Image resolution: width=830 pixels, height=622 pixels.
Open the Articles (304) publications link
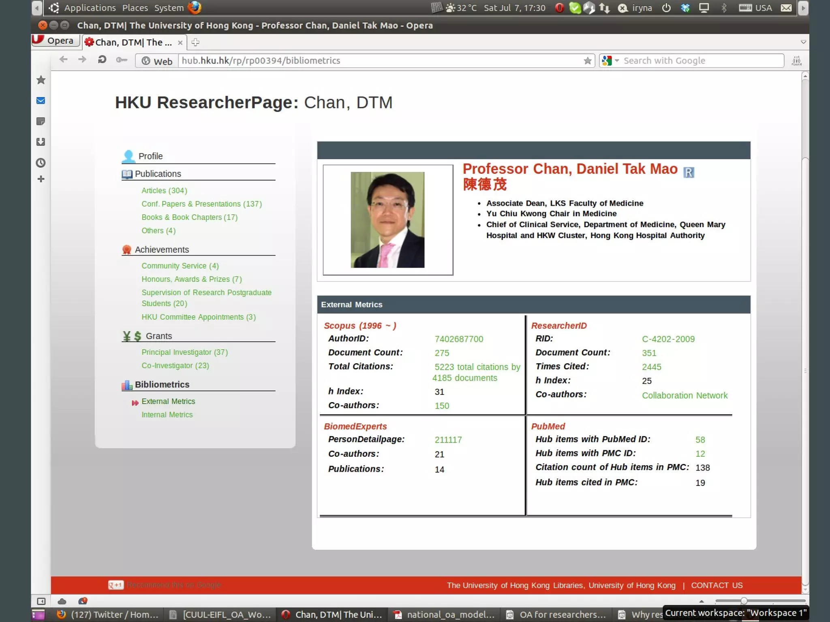pyautogui.click(x=164, y=190)
